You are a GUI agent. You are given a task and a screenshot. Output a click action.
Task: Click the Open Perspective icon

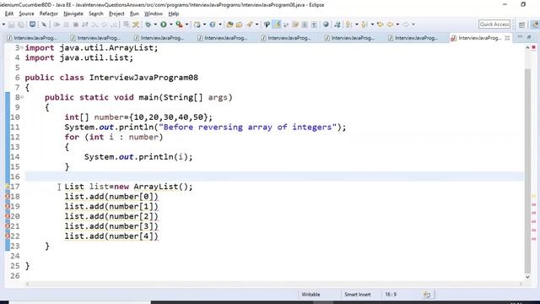pos(521,24)
